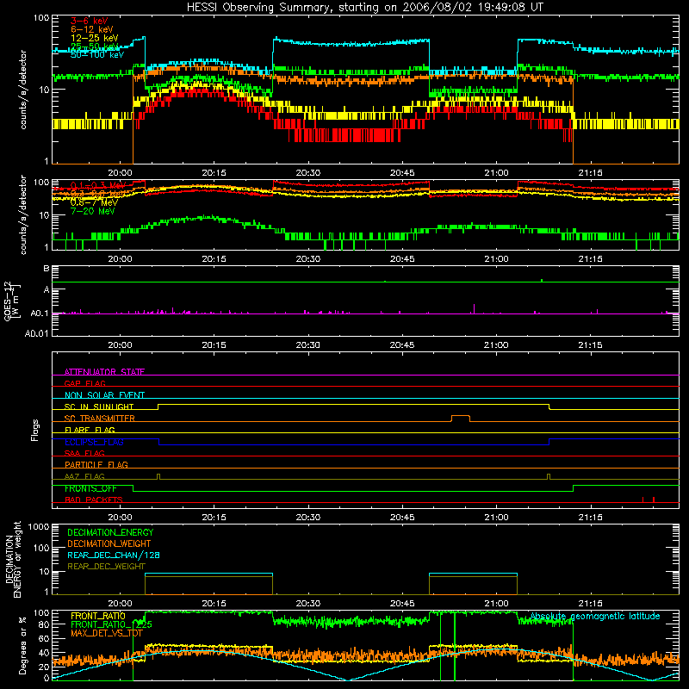Select the ATTENUATOR_STATE flag label
The height and width of the screenshot is (689, 689).
coord(104,372)
